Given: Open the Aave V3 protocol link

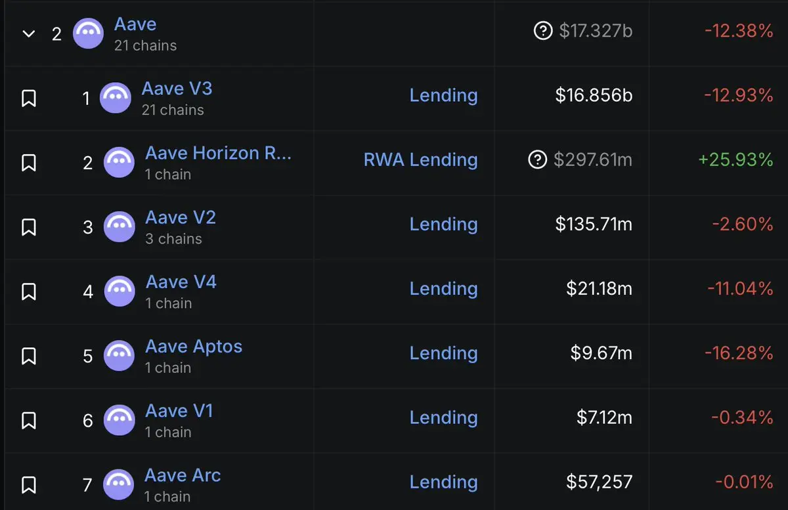Looking at the screenshot, I should [x=177, y=89].
